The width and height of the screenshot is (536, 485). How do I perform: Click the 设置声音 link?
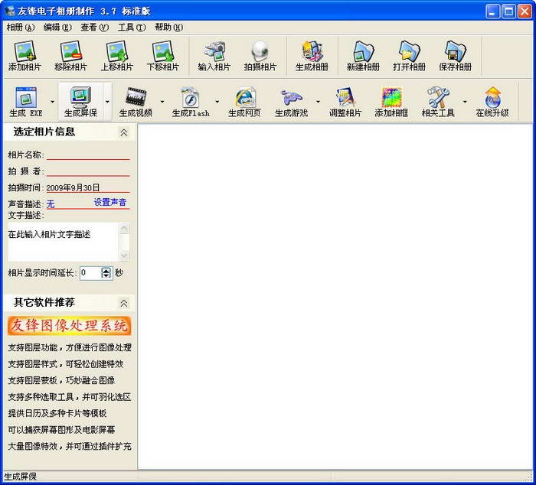tap(110, 202)
